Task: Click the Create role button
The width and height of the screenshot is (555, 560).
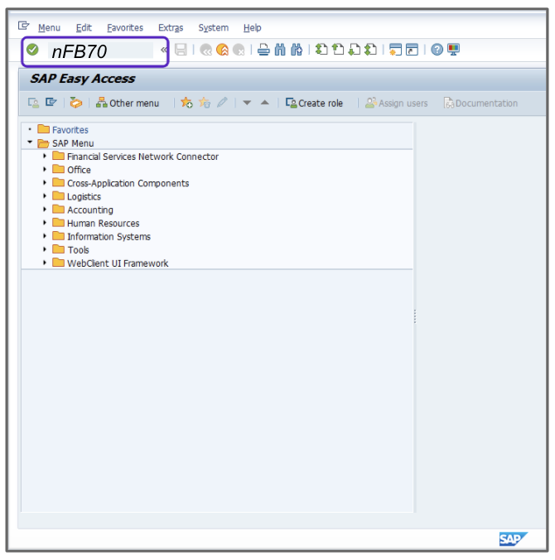Action: click(x=314, y=103)
